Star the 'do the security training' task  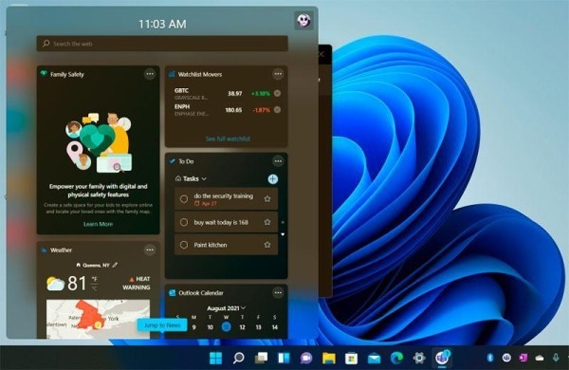tap(267, 198)
